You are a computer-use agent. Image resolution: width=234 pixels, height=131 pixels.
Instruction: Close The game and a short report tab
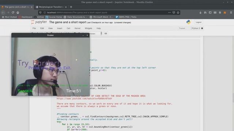(31, 7)
